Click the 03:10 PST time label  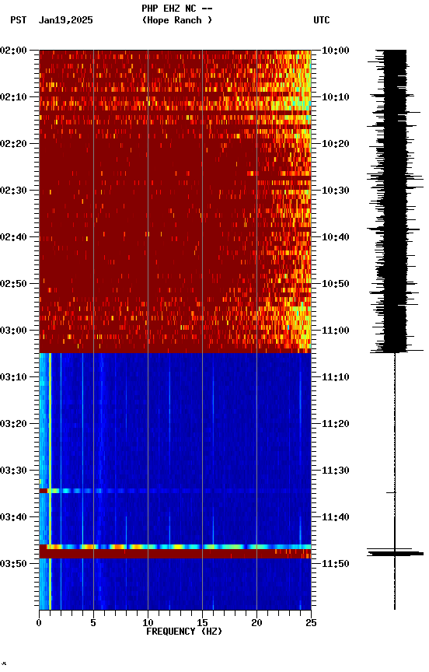[13, 377]
